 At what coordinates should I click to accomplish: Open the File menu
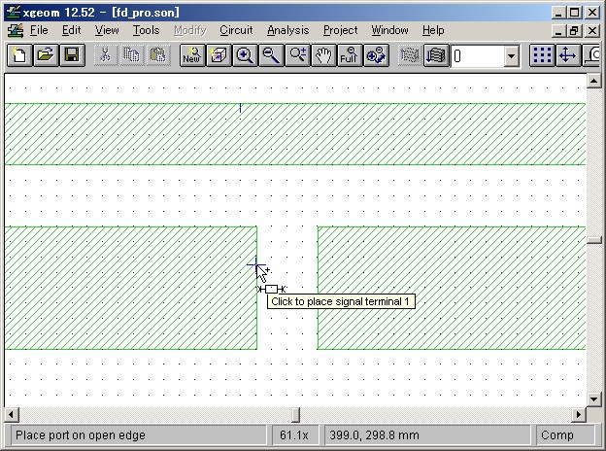[x=39, y=30]
